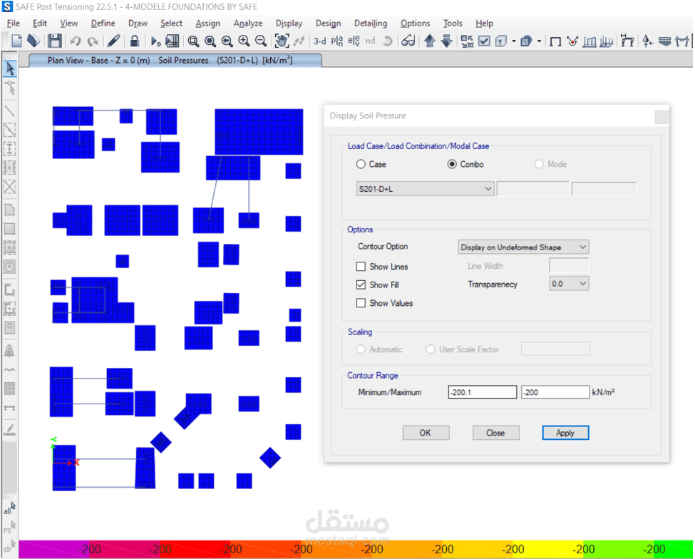Image resolution: width=695 pixels, height=559 pixels.
Task: Open the Define menu
Action: pyautogui.click(x=103, y=24)
